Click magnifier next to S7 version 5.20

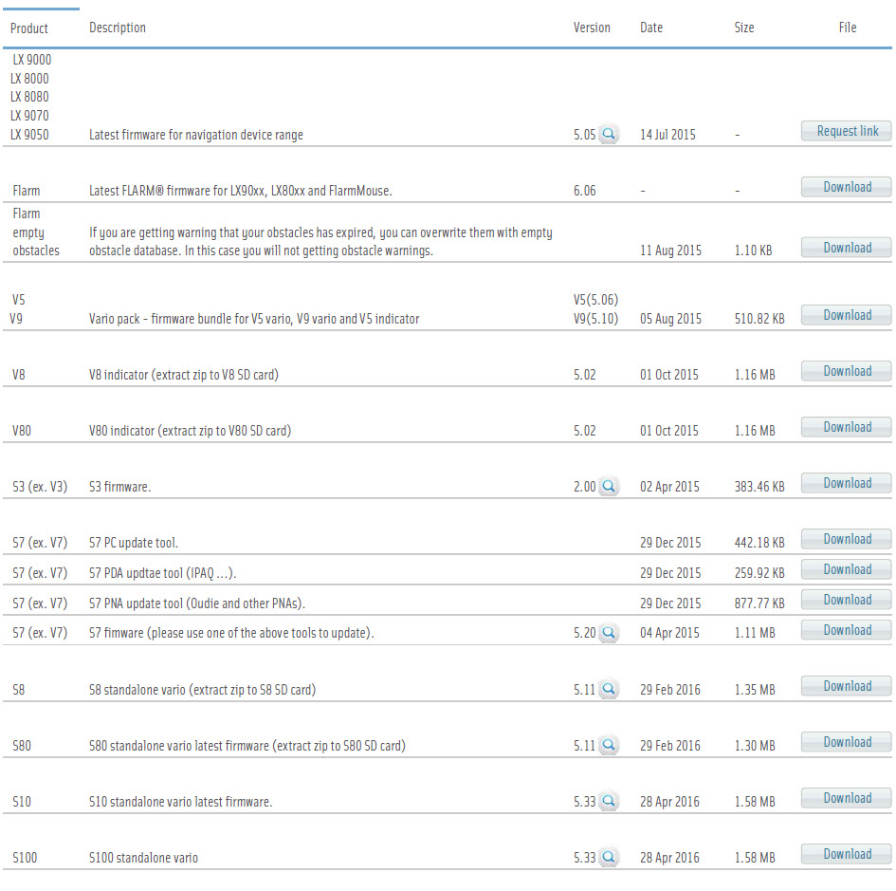[x=609, y=633]
